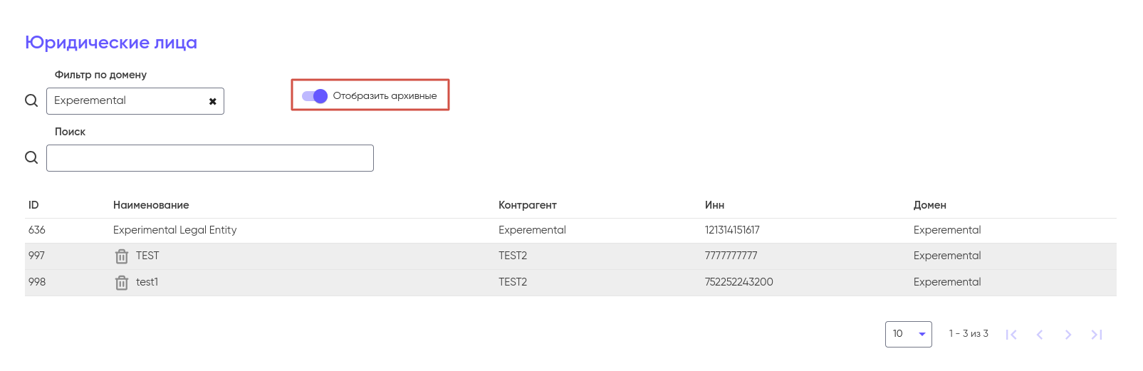Viewport: 1143px width, 371px height.
Task: Click the magnifier icon beside Поиск field
Action: tap(31, 157)
